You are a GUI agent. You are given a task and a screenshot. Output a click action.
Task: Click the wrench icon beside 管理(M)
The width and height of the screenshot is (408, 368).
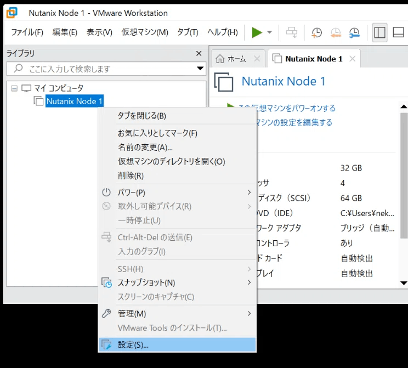106,313
